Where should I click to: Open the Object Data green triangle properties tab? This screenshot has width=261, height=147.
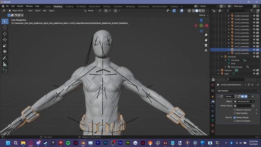213,120
